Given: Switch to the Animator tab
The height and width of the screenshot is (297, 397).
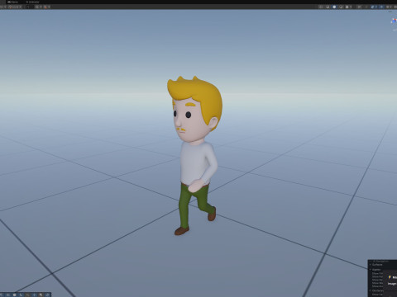Looking at the screenshot, I should coord(32,2).
